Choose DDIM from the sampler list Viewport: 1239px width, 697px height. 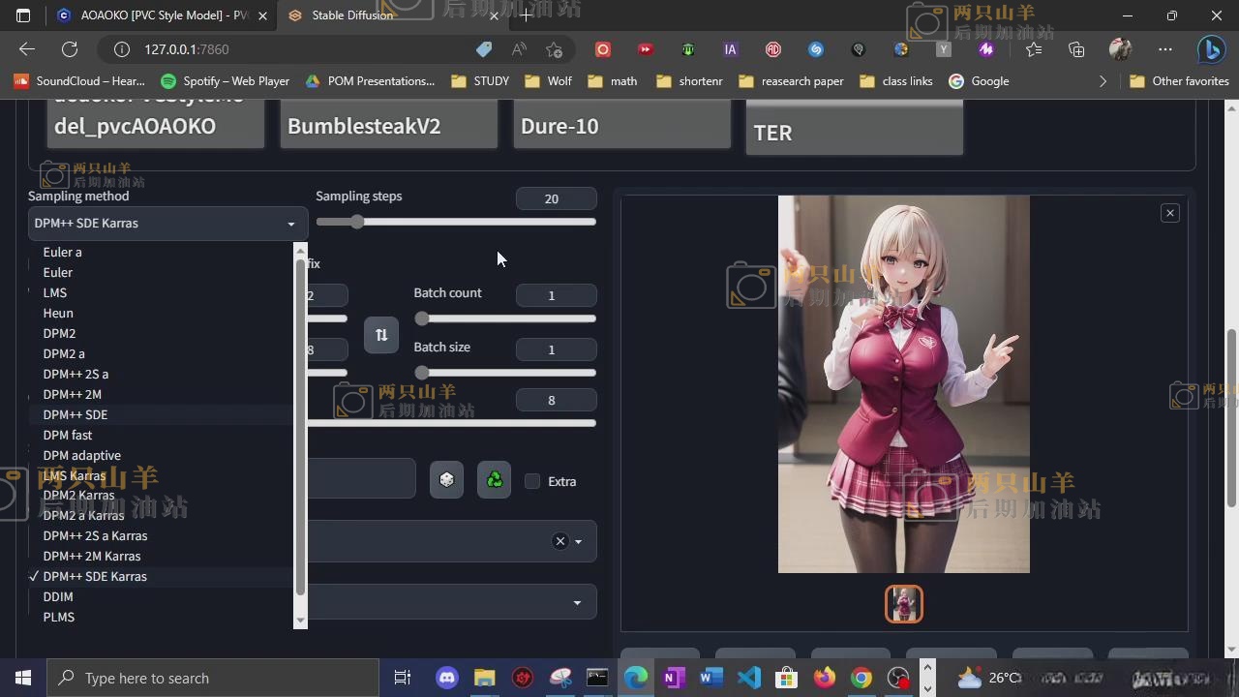click(x=58, y=596)
